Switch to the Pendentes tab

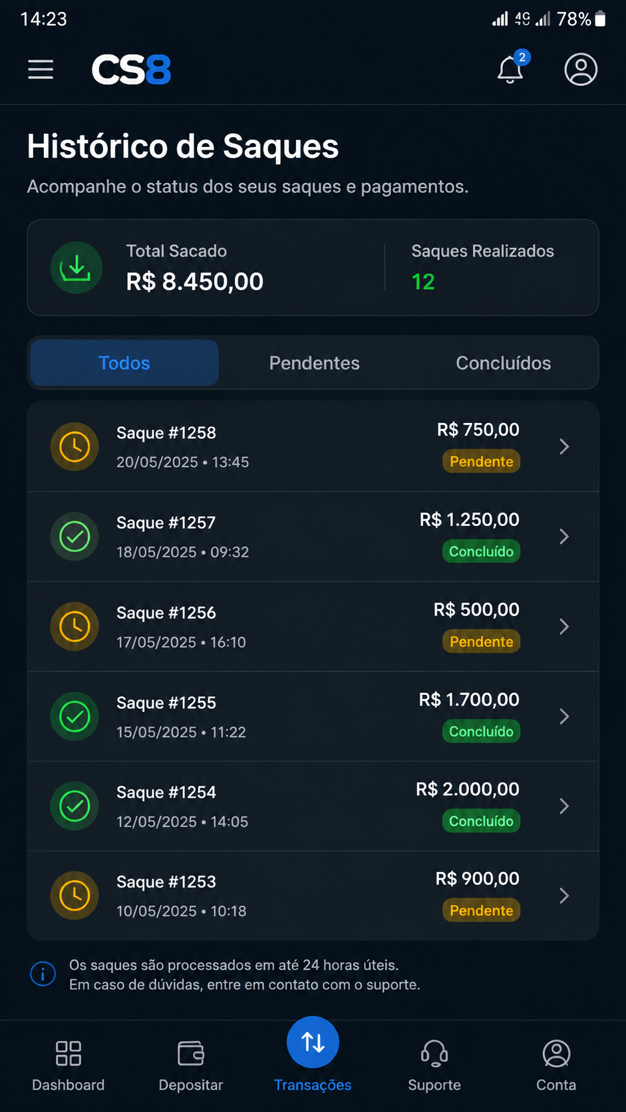coord(314,362)
